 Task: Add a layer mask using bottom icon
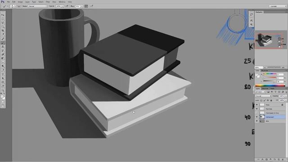point(266,159)
